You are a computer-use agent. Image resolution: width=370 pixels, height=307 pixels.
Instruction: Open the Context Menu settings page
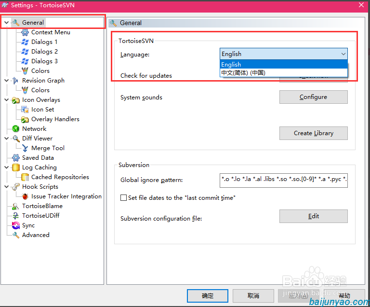(51, 32)
